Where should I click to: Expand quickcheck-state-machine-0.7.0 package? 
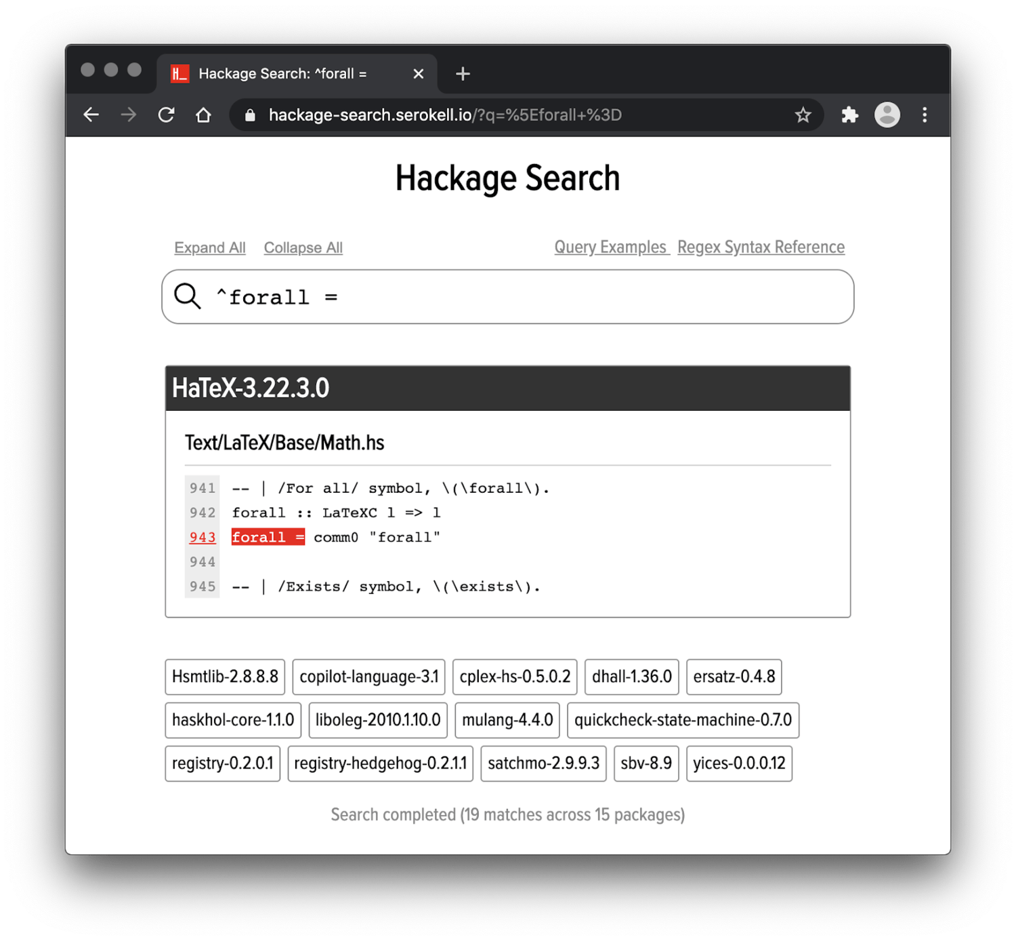683,720
